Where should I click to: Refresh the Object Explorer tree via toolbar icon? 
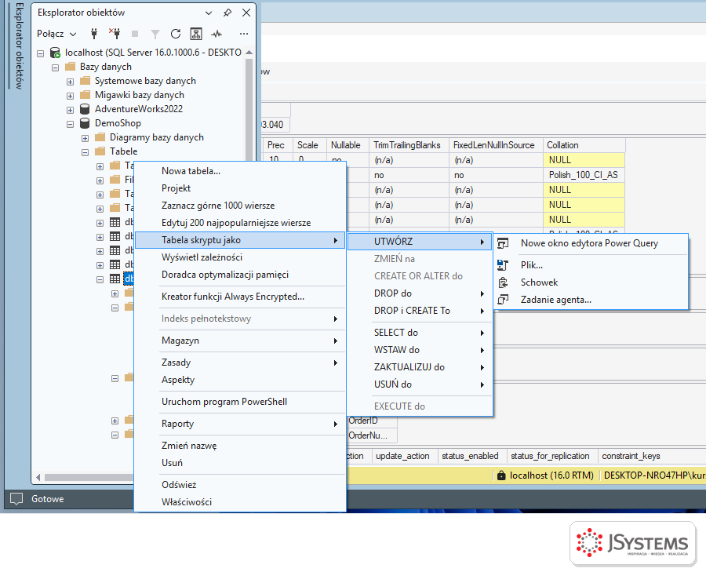pos(176,33)
